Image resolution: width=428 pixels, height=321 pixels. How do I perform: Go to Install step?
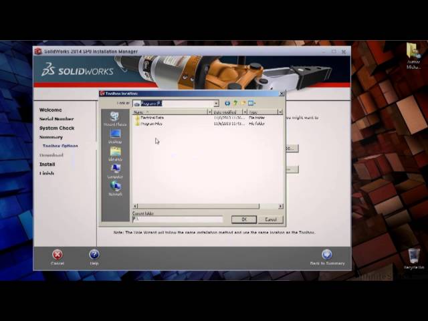pyautogui.click(x=47, y=164)
